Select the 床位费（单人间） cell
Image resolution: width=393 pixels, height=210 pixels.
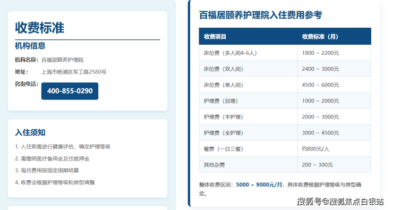click(248, 85)
